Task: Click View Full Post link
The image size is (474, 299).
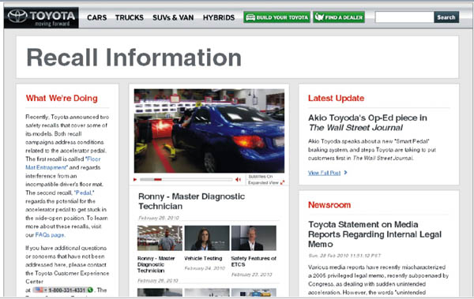Action: click(x=324, y=173)
